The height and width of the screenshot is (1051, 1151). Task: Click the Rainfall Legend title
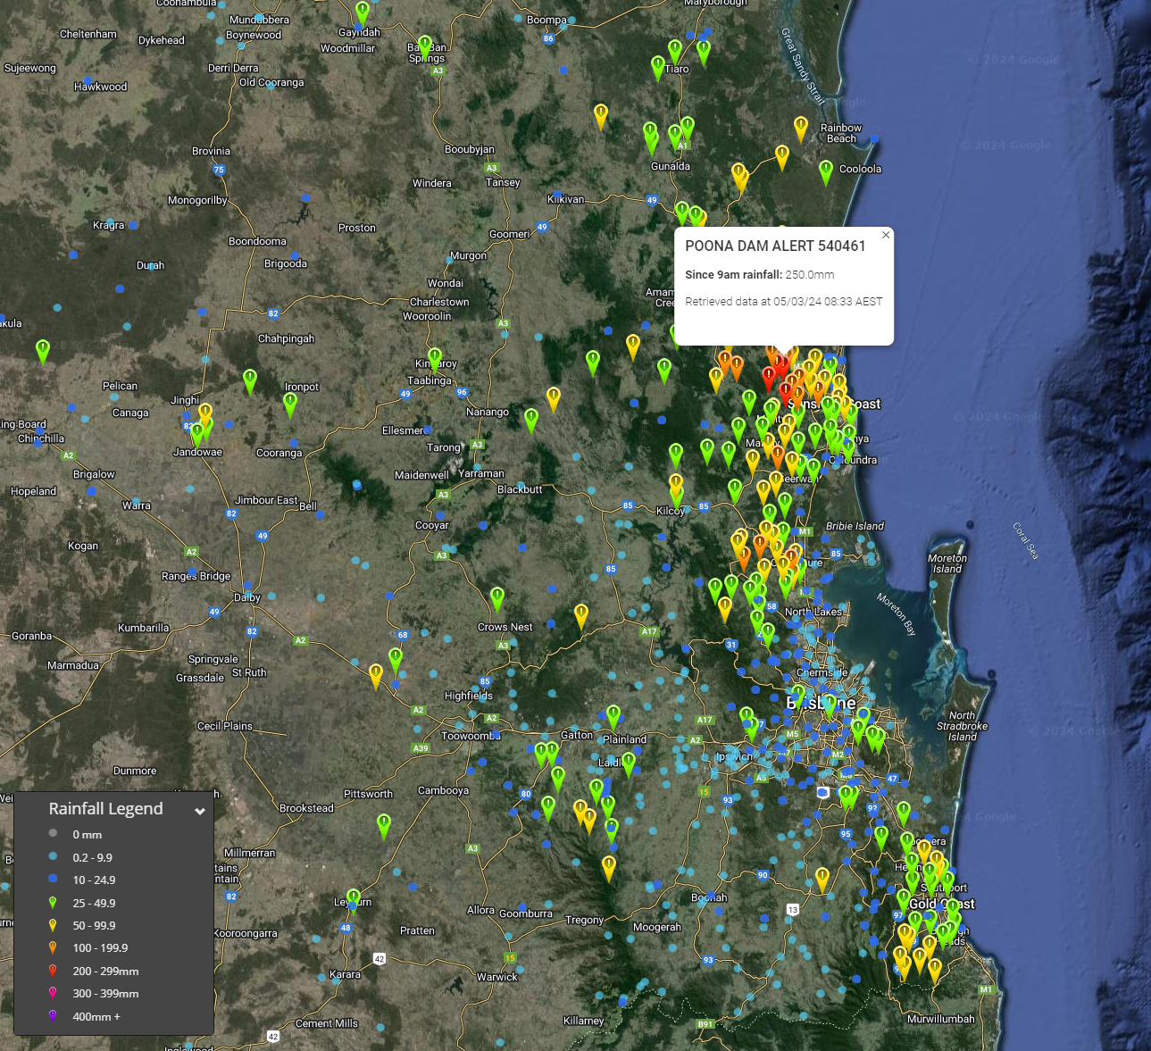(x=105, y=809)
